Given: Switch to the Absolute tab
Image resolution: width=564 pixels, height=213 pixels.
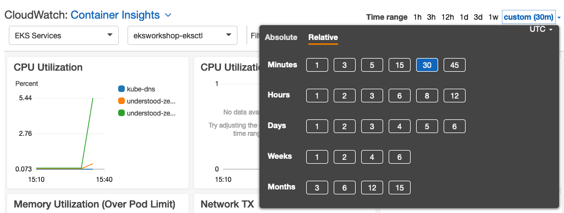Looking at the screenshot, I should (281, 37).
